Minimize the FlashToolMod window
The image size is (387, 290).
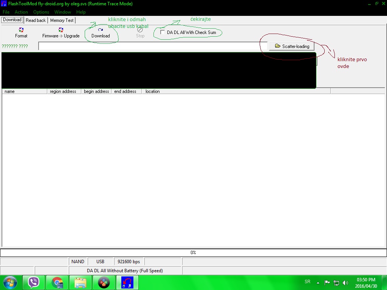pyautogui.click(x=370, y=4)
